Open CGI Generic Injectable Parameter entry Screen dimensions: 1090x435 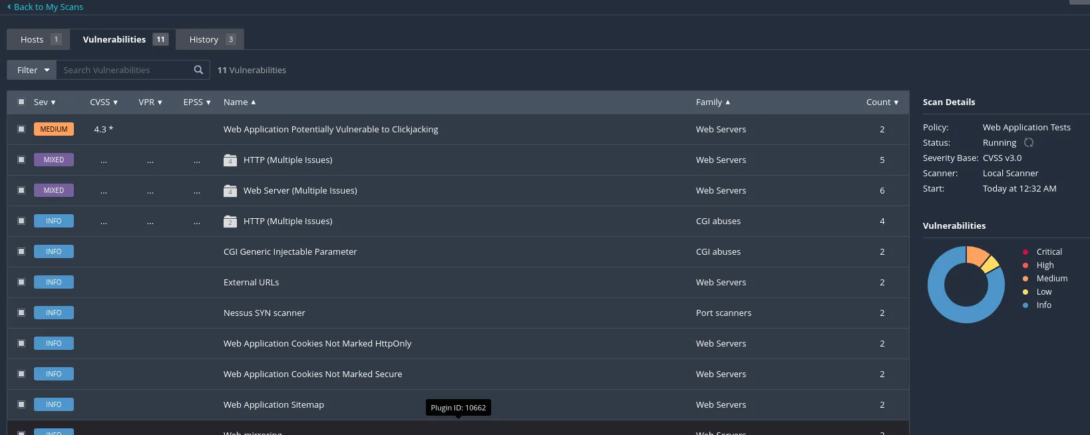290,251
